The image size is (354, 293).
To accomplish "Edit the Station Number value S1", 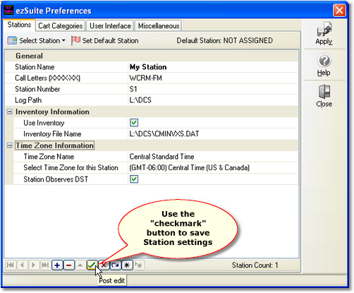I will [213, 89].
